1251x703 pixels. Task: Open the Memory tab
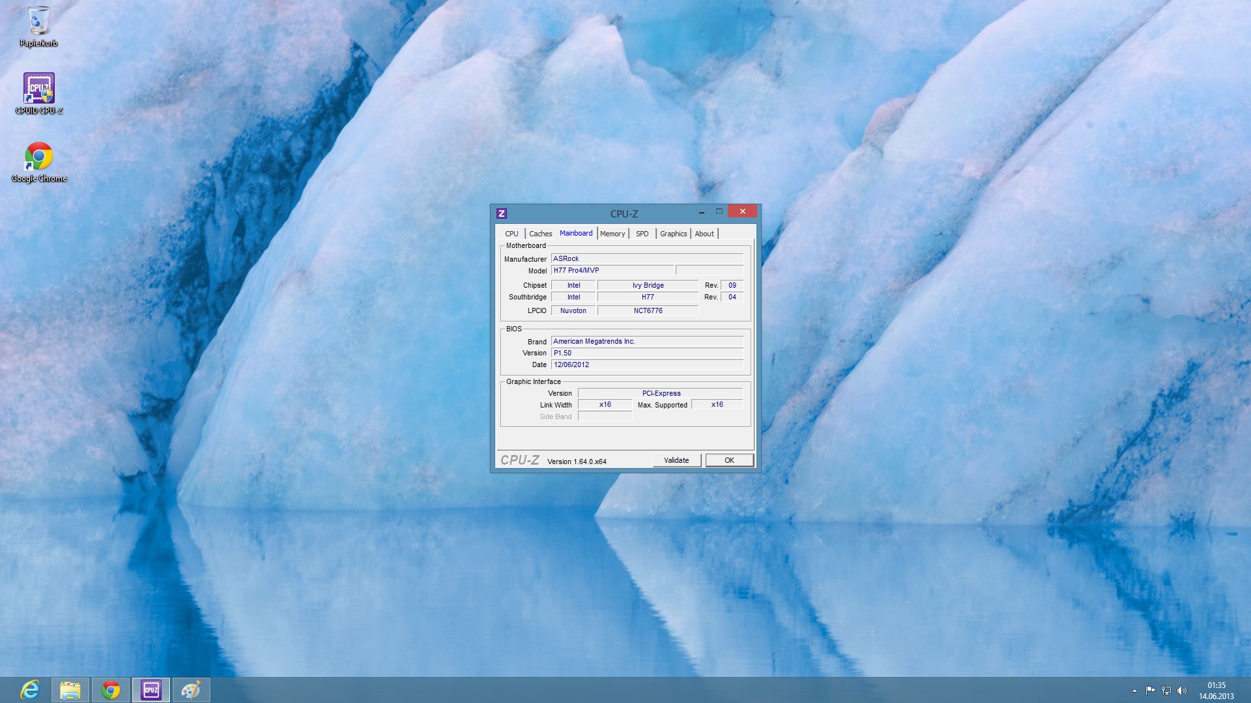click(612, 234)
